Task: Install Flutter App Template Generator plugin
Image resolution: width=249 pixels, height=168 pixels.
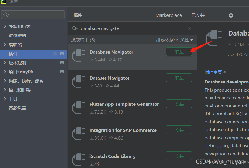Action: 179,104
